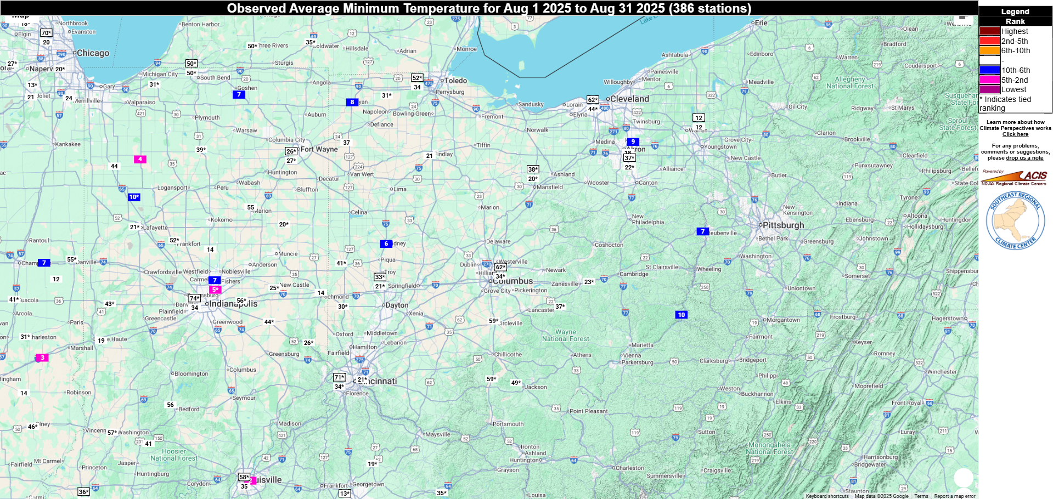The height and width of the screenshot is (499, 1053).
Task: Click the boxed 70* marker near Evanston
Action: click(46, 33)
